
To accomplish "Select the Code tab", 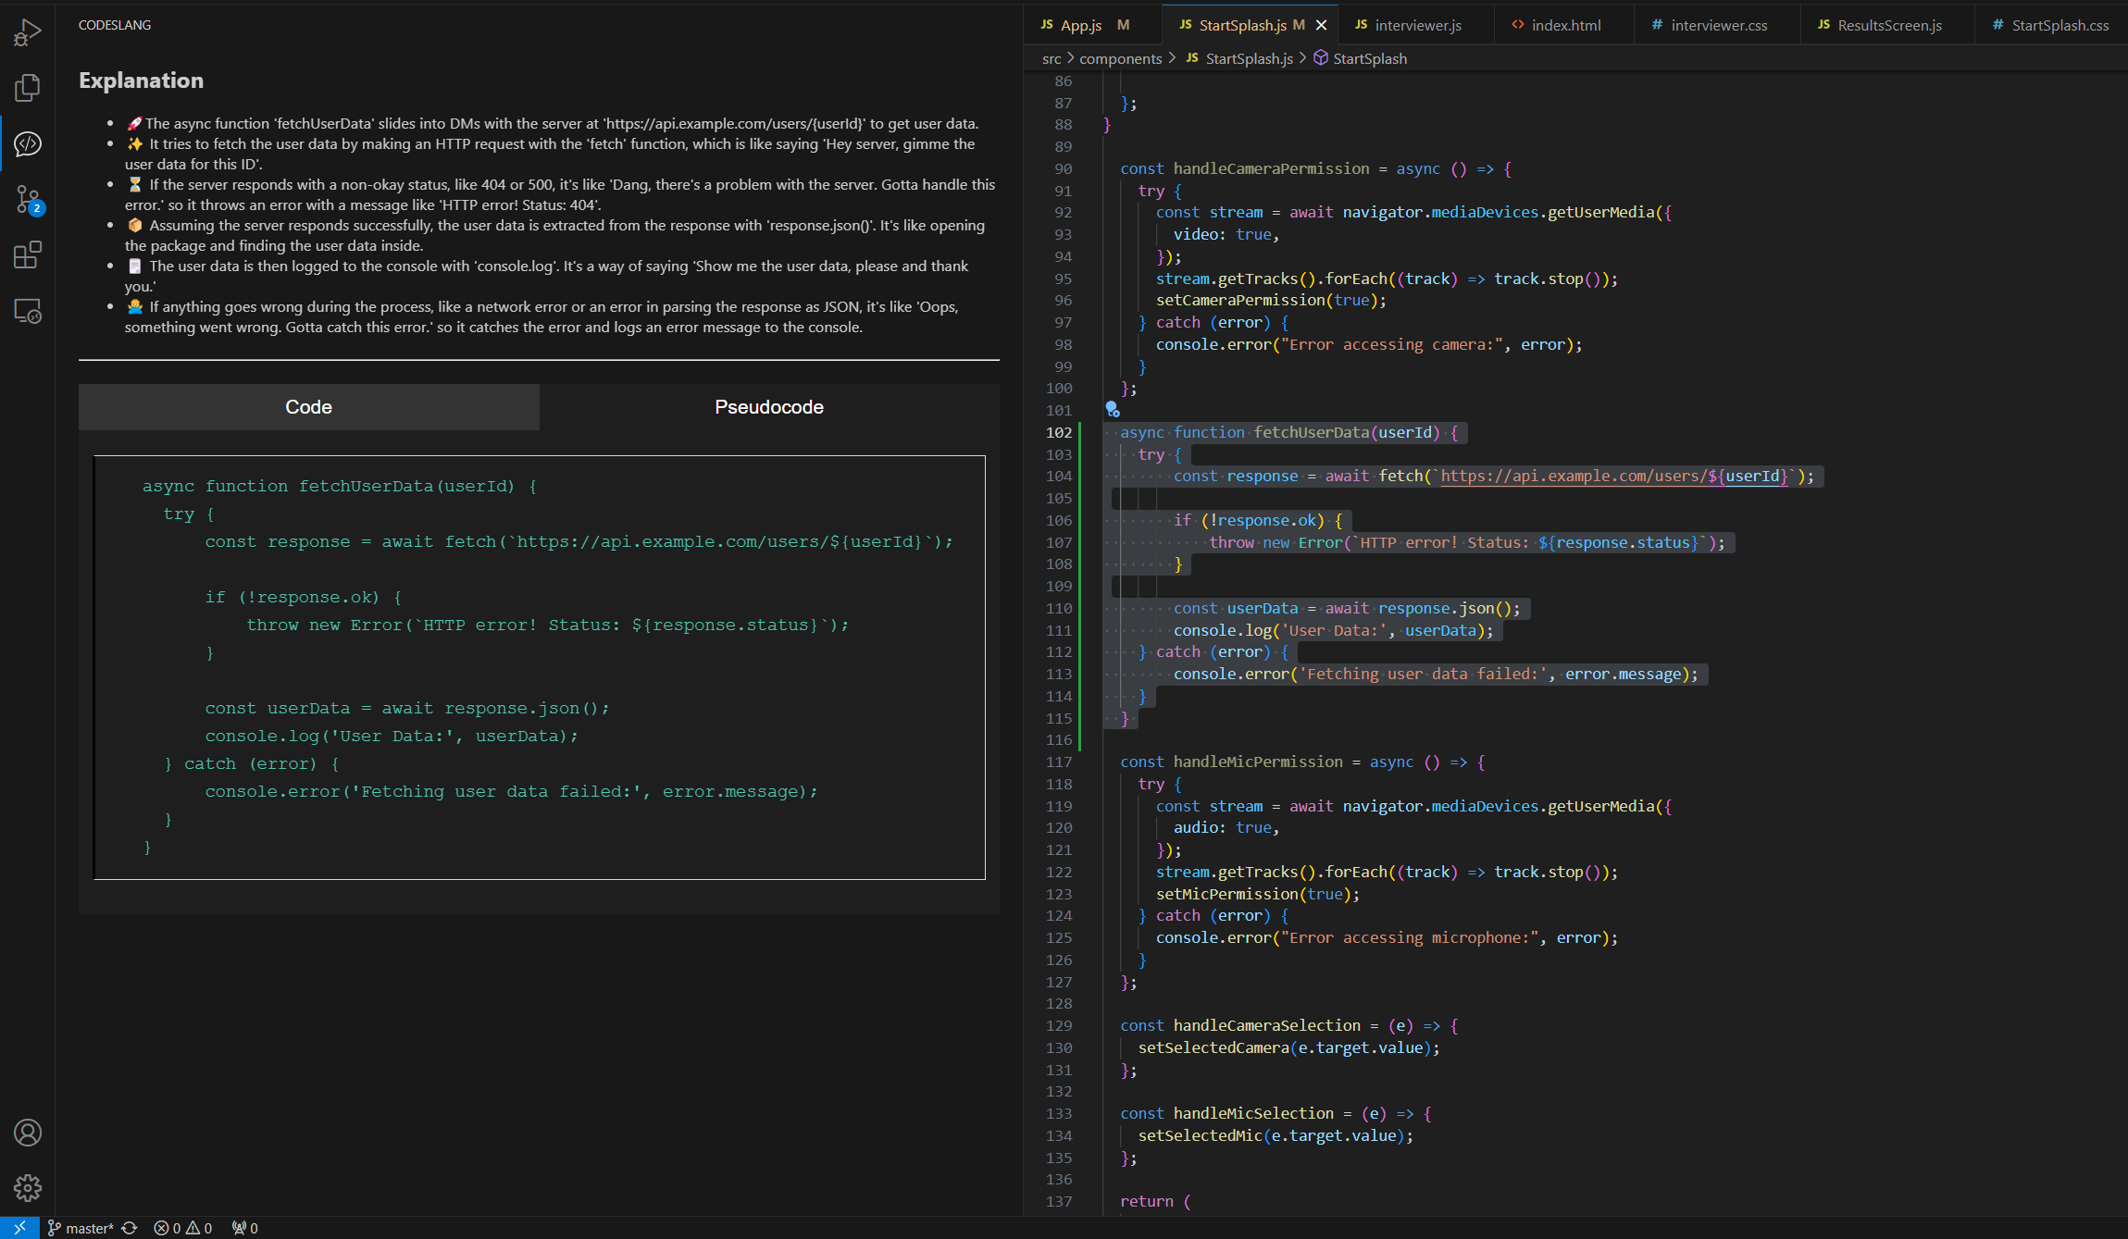I will [x=308, y=407].
